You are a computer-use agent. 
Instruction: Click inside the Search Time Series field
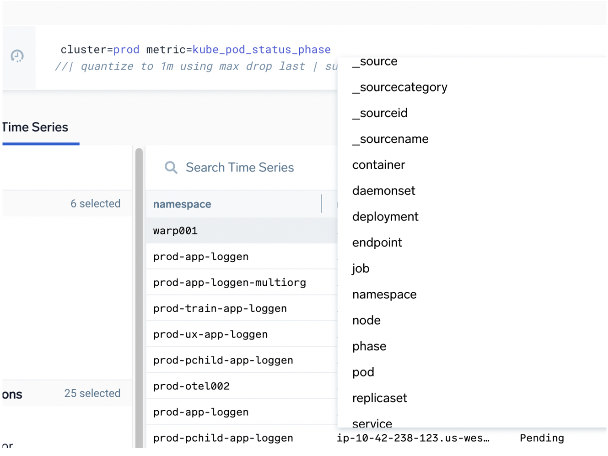click(x=239, y=167)
